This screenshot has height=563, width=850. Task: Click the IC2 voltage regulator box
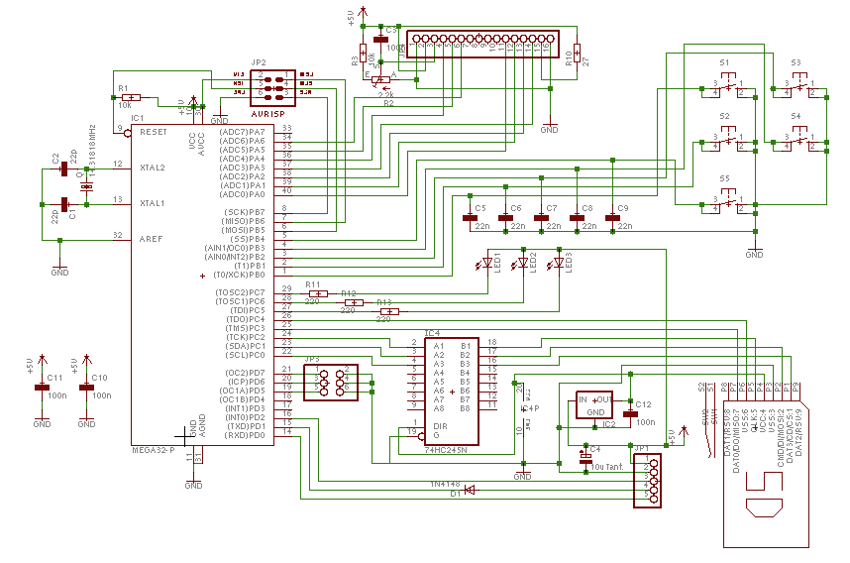pyautogui.click(x=595, y=404)
